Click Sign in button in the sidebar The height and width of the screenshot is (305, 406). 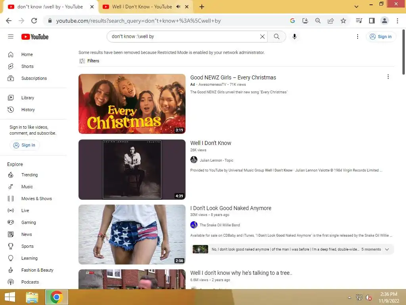pyautogui.click(x=25, y=145)
